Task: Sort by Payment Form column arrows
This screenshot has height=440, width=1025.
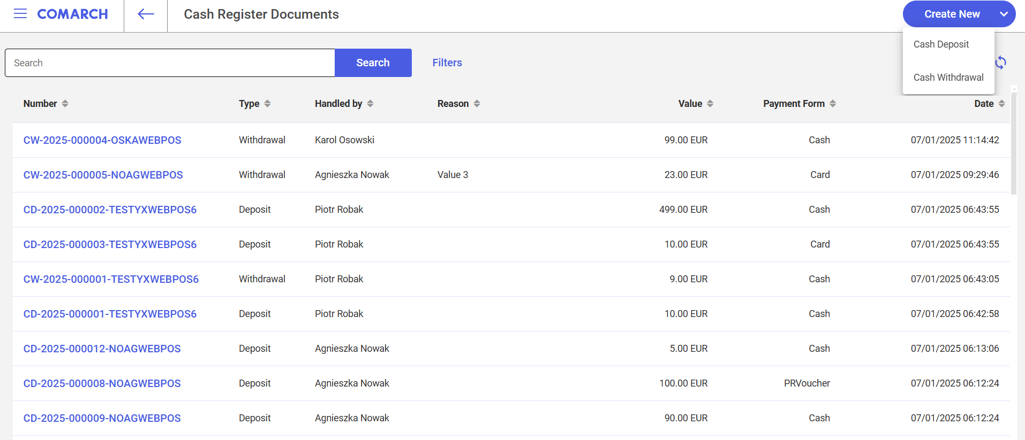Action: tap(832, 104)
